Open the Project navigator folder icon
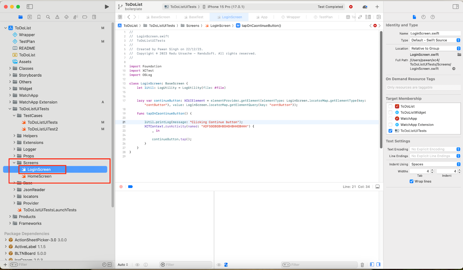This screenshot has width=463, height=270. [21, 17]
